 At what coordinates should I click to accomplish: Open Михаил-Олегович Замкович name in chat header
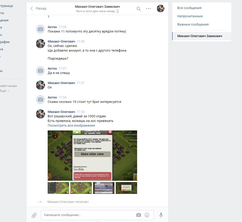click(97, 7)
